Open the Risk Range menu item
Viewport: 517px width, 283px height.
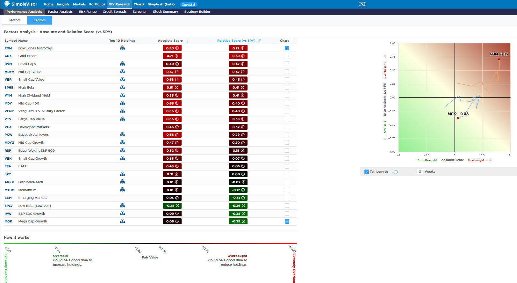[88, 11]
